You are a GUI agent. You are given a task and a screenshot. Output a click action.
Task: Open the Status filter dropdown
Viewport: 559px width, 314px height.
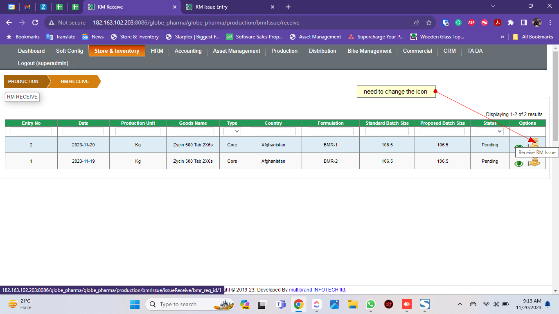[x=489, y=132]
